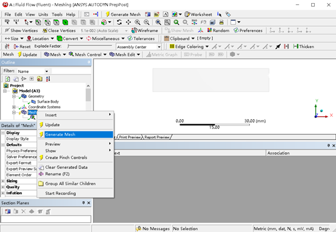Select the Pan tool icon
The width and height of the screenshot is (336, 232).
pyautogui.click(x=129, y=22)
